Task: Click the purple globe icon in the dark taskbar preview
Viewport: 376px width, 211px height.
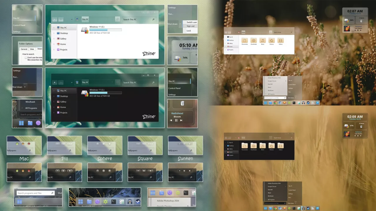Action: tap(97, 202)
